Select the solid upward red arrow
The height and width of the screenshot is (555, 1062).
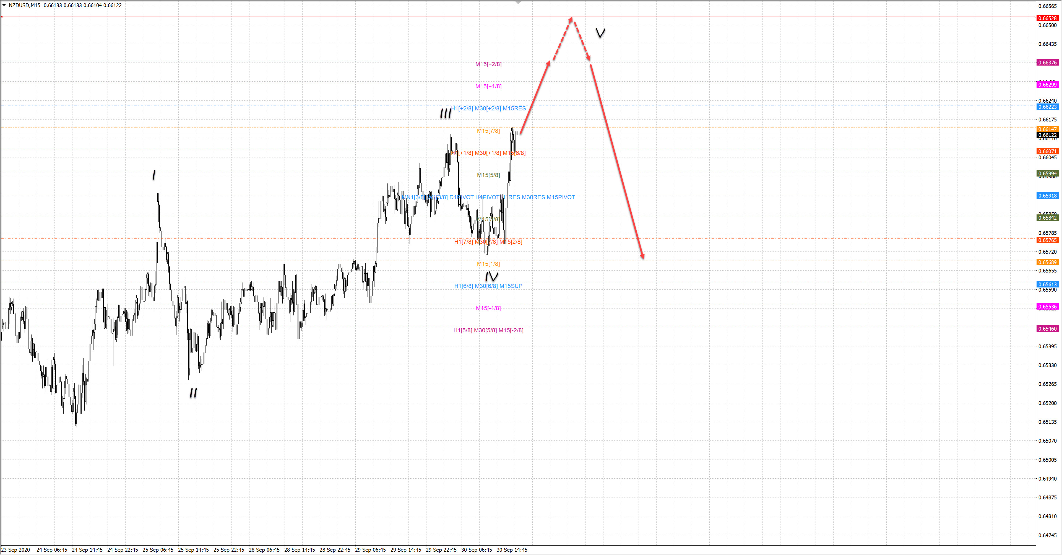[535, 98]
